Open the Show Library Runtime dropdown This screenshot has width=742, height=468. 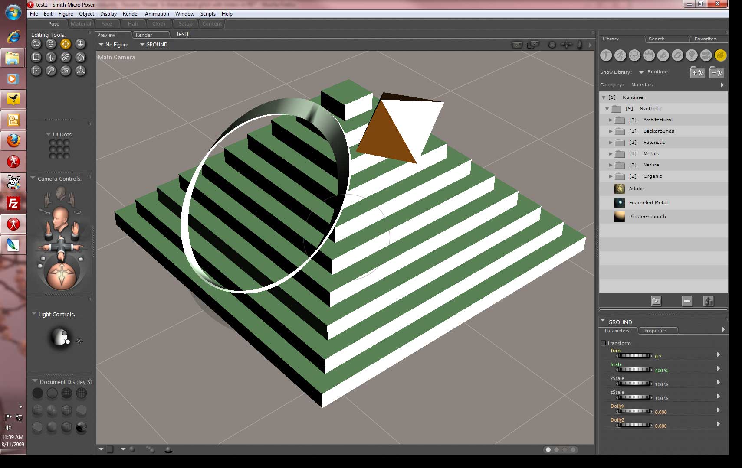pyautogui.click(x=641, y=72)
